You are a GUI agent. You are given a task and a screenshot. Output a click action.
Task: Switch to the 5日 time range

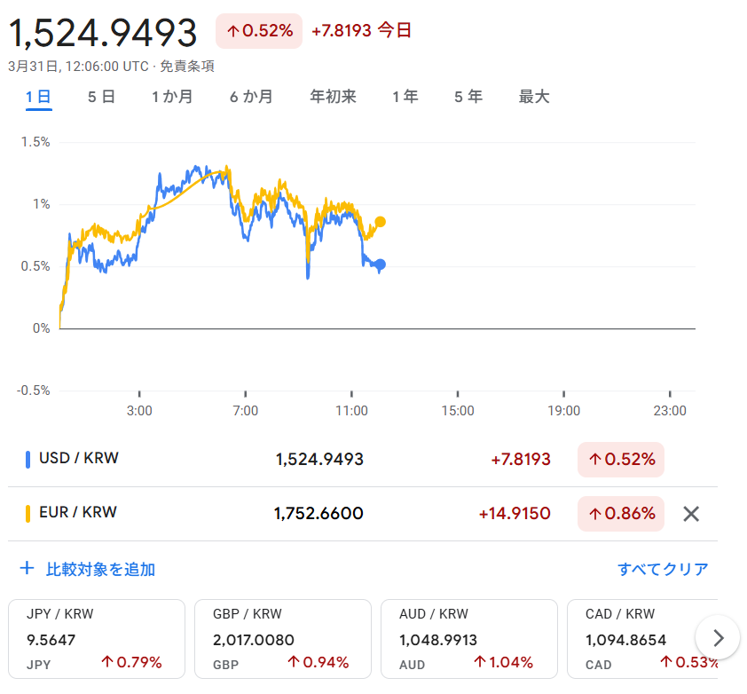tap(101, 98)
